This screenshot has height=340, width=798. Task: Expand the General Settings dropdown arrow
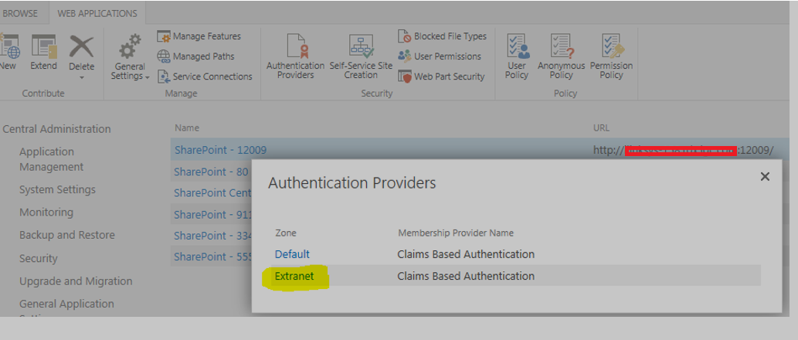(x=148, y=77)
